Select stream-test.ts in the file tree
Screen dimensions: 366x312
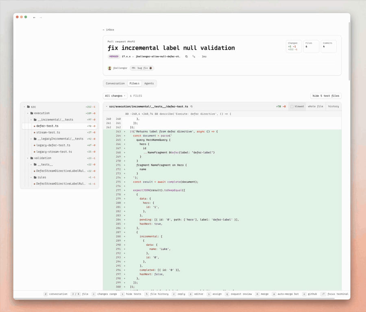click(x=59, y=132)
